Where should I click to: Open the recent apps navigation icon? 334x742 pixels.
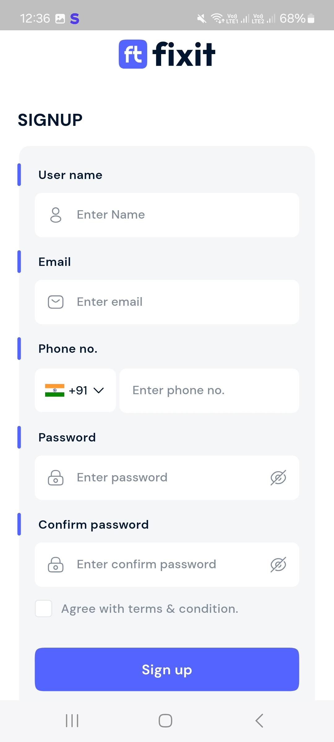(72, 721)
